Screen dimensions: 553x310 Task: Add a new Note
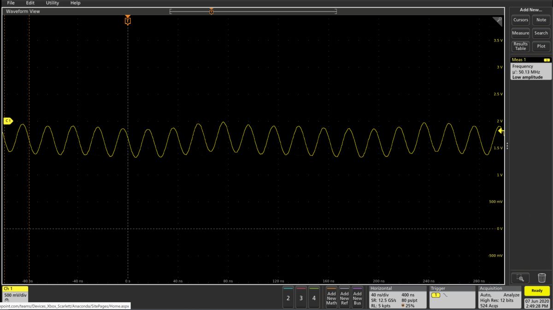[541, 20]
